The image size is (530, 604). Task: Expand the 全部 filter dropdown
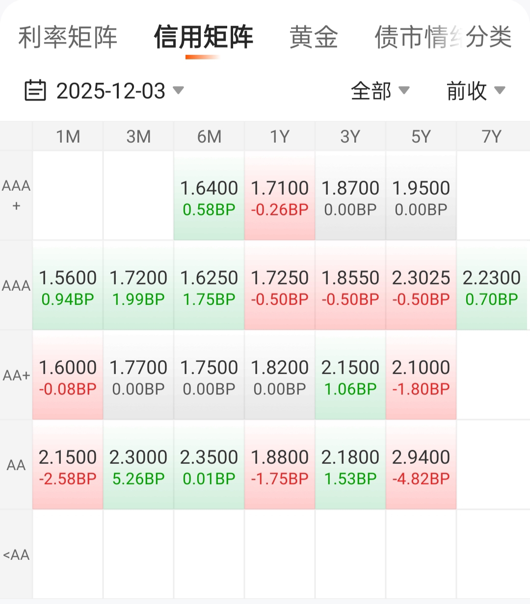[x=380, y=91]
